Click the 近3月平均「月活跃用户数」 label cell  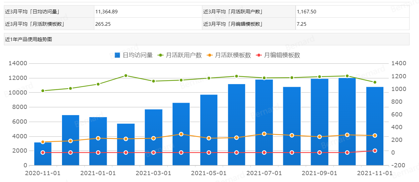249,11
